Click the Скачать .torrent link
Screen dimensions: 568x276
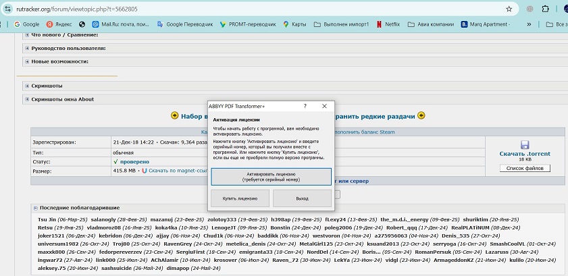525,155
